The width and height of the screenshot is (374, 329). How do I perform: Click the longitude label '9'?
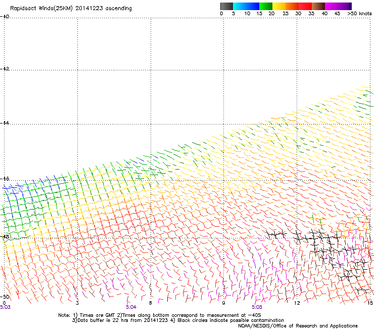[223, 303]
